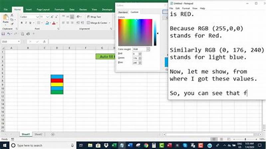Open the Excel File tab
This screenshot has height=149, width=266.
(x=6, y=10)
